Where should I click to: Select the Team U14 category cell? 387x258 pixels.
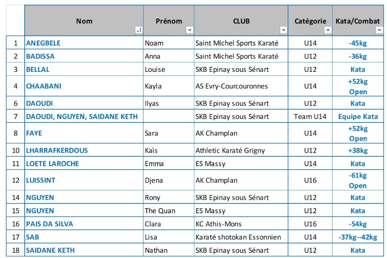(310, 116)
